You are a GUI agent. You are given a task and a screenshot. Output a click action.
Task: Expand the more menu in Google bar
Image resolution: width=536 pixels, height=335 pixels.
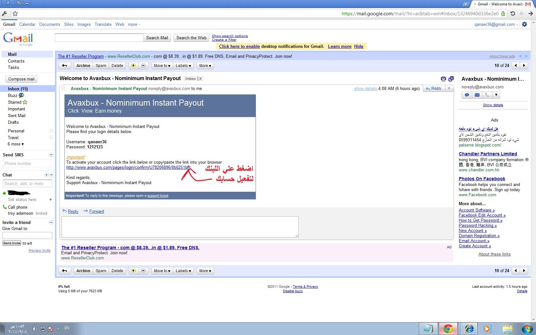[x=134, y=25]
